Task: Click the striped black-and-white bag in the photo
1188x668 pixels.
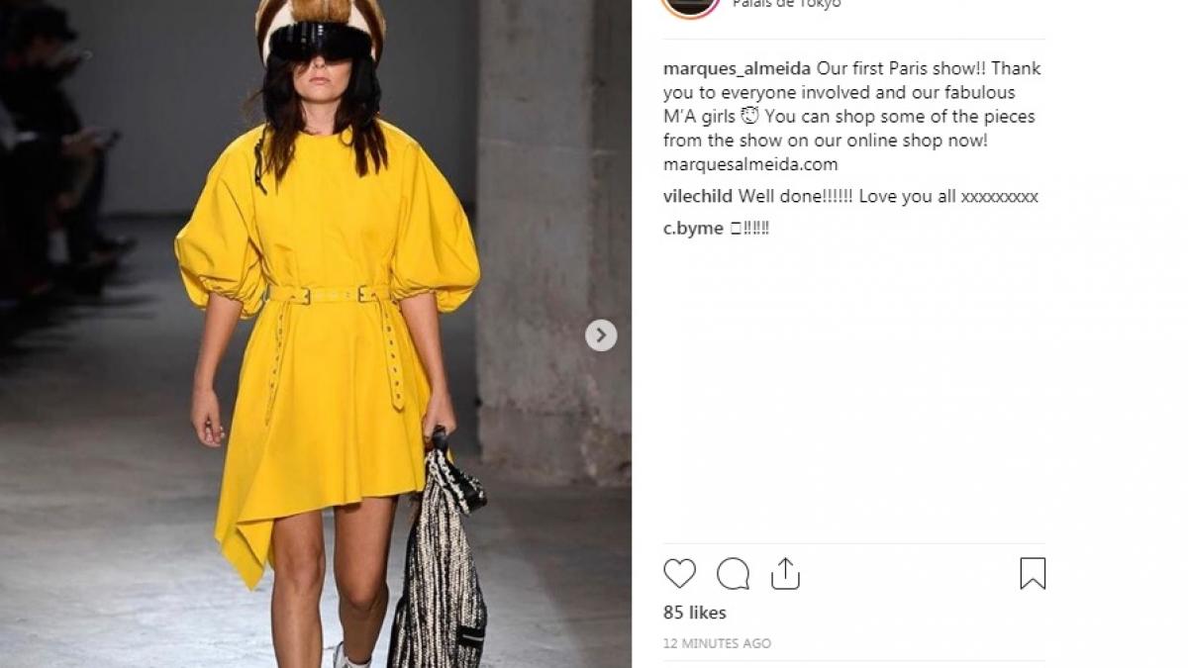Action: click(439, 554)
